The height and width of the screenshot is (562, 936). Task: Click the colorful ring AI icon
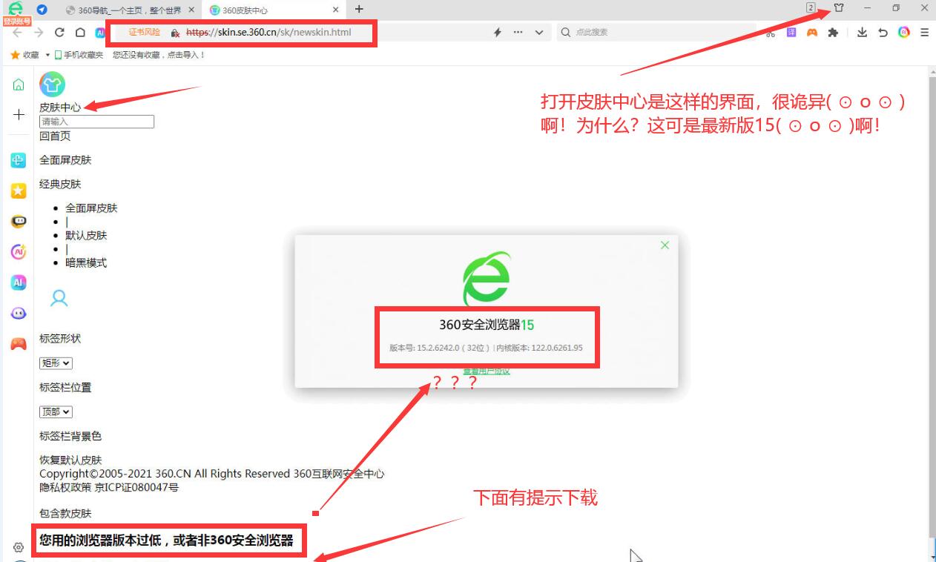[x=903, y=33]
